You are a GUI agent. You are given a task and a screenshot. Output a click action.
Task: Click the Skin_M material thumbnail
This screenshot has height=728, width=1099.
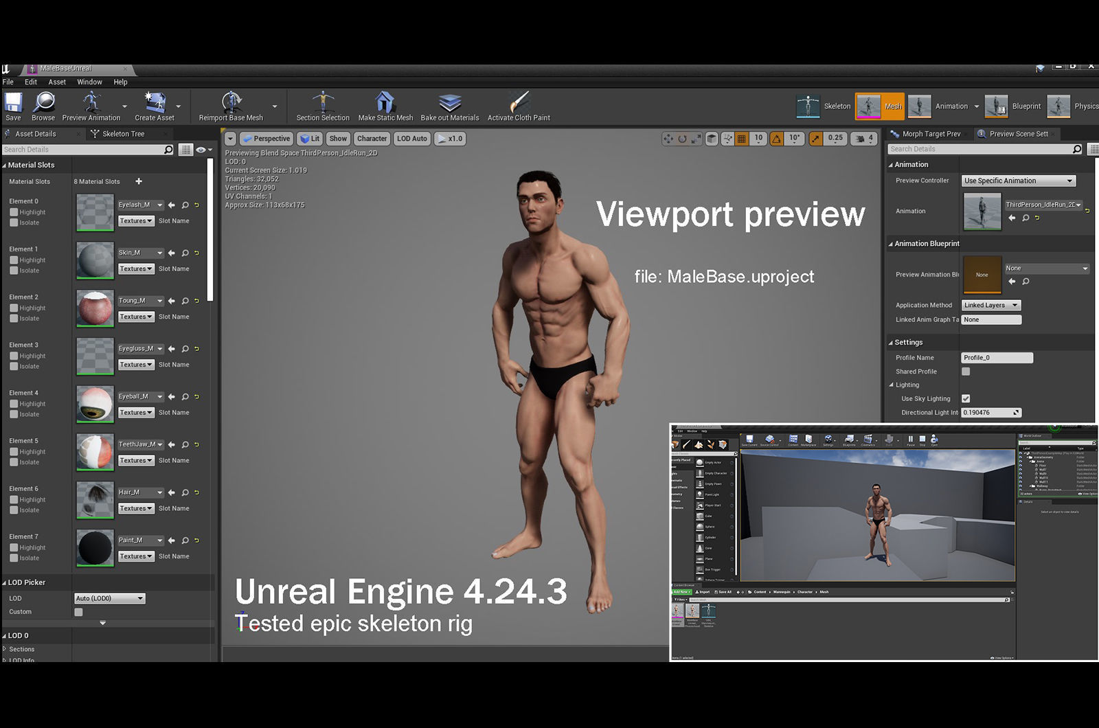(95, 260)
